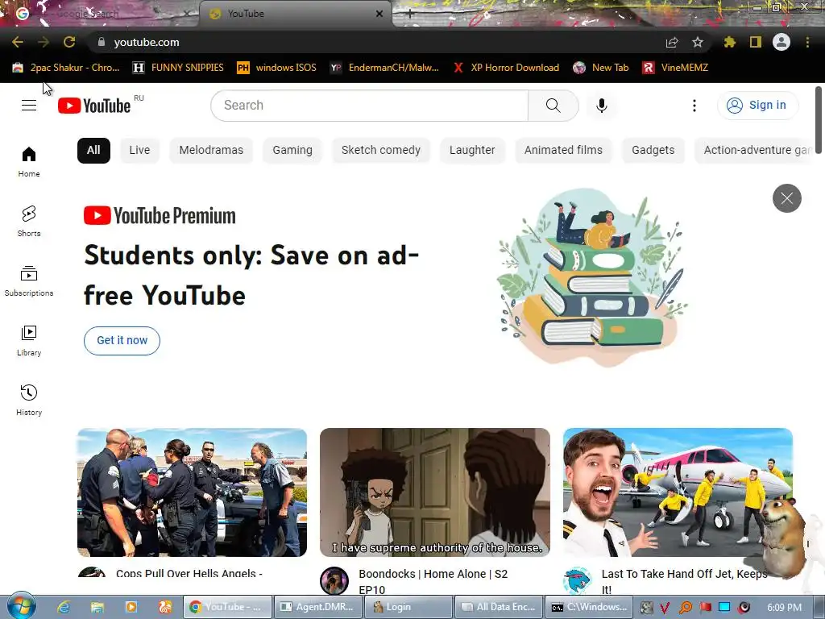The height and width of the screenshot is (619, 825).
Task: Open a new browser tab
Action: point(410,15)
